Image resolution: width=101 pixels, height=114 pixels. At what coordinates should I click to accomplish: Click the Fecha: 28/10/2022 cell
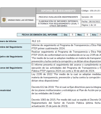pyautogui.click(x=91, y=22)
